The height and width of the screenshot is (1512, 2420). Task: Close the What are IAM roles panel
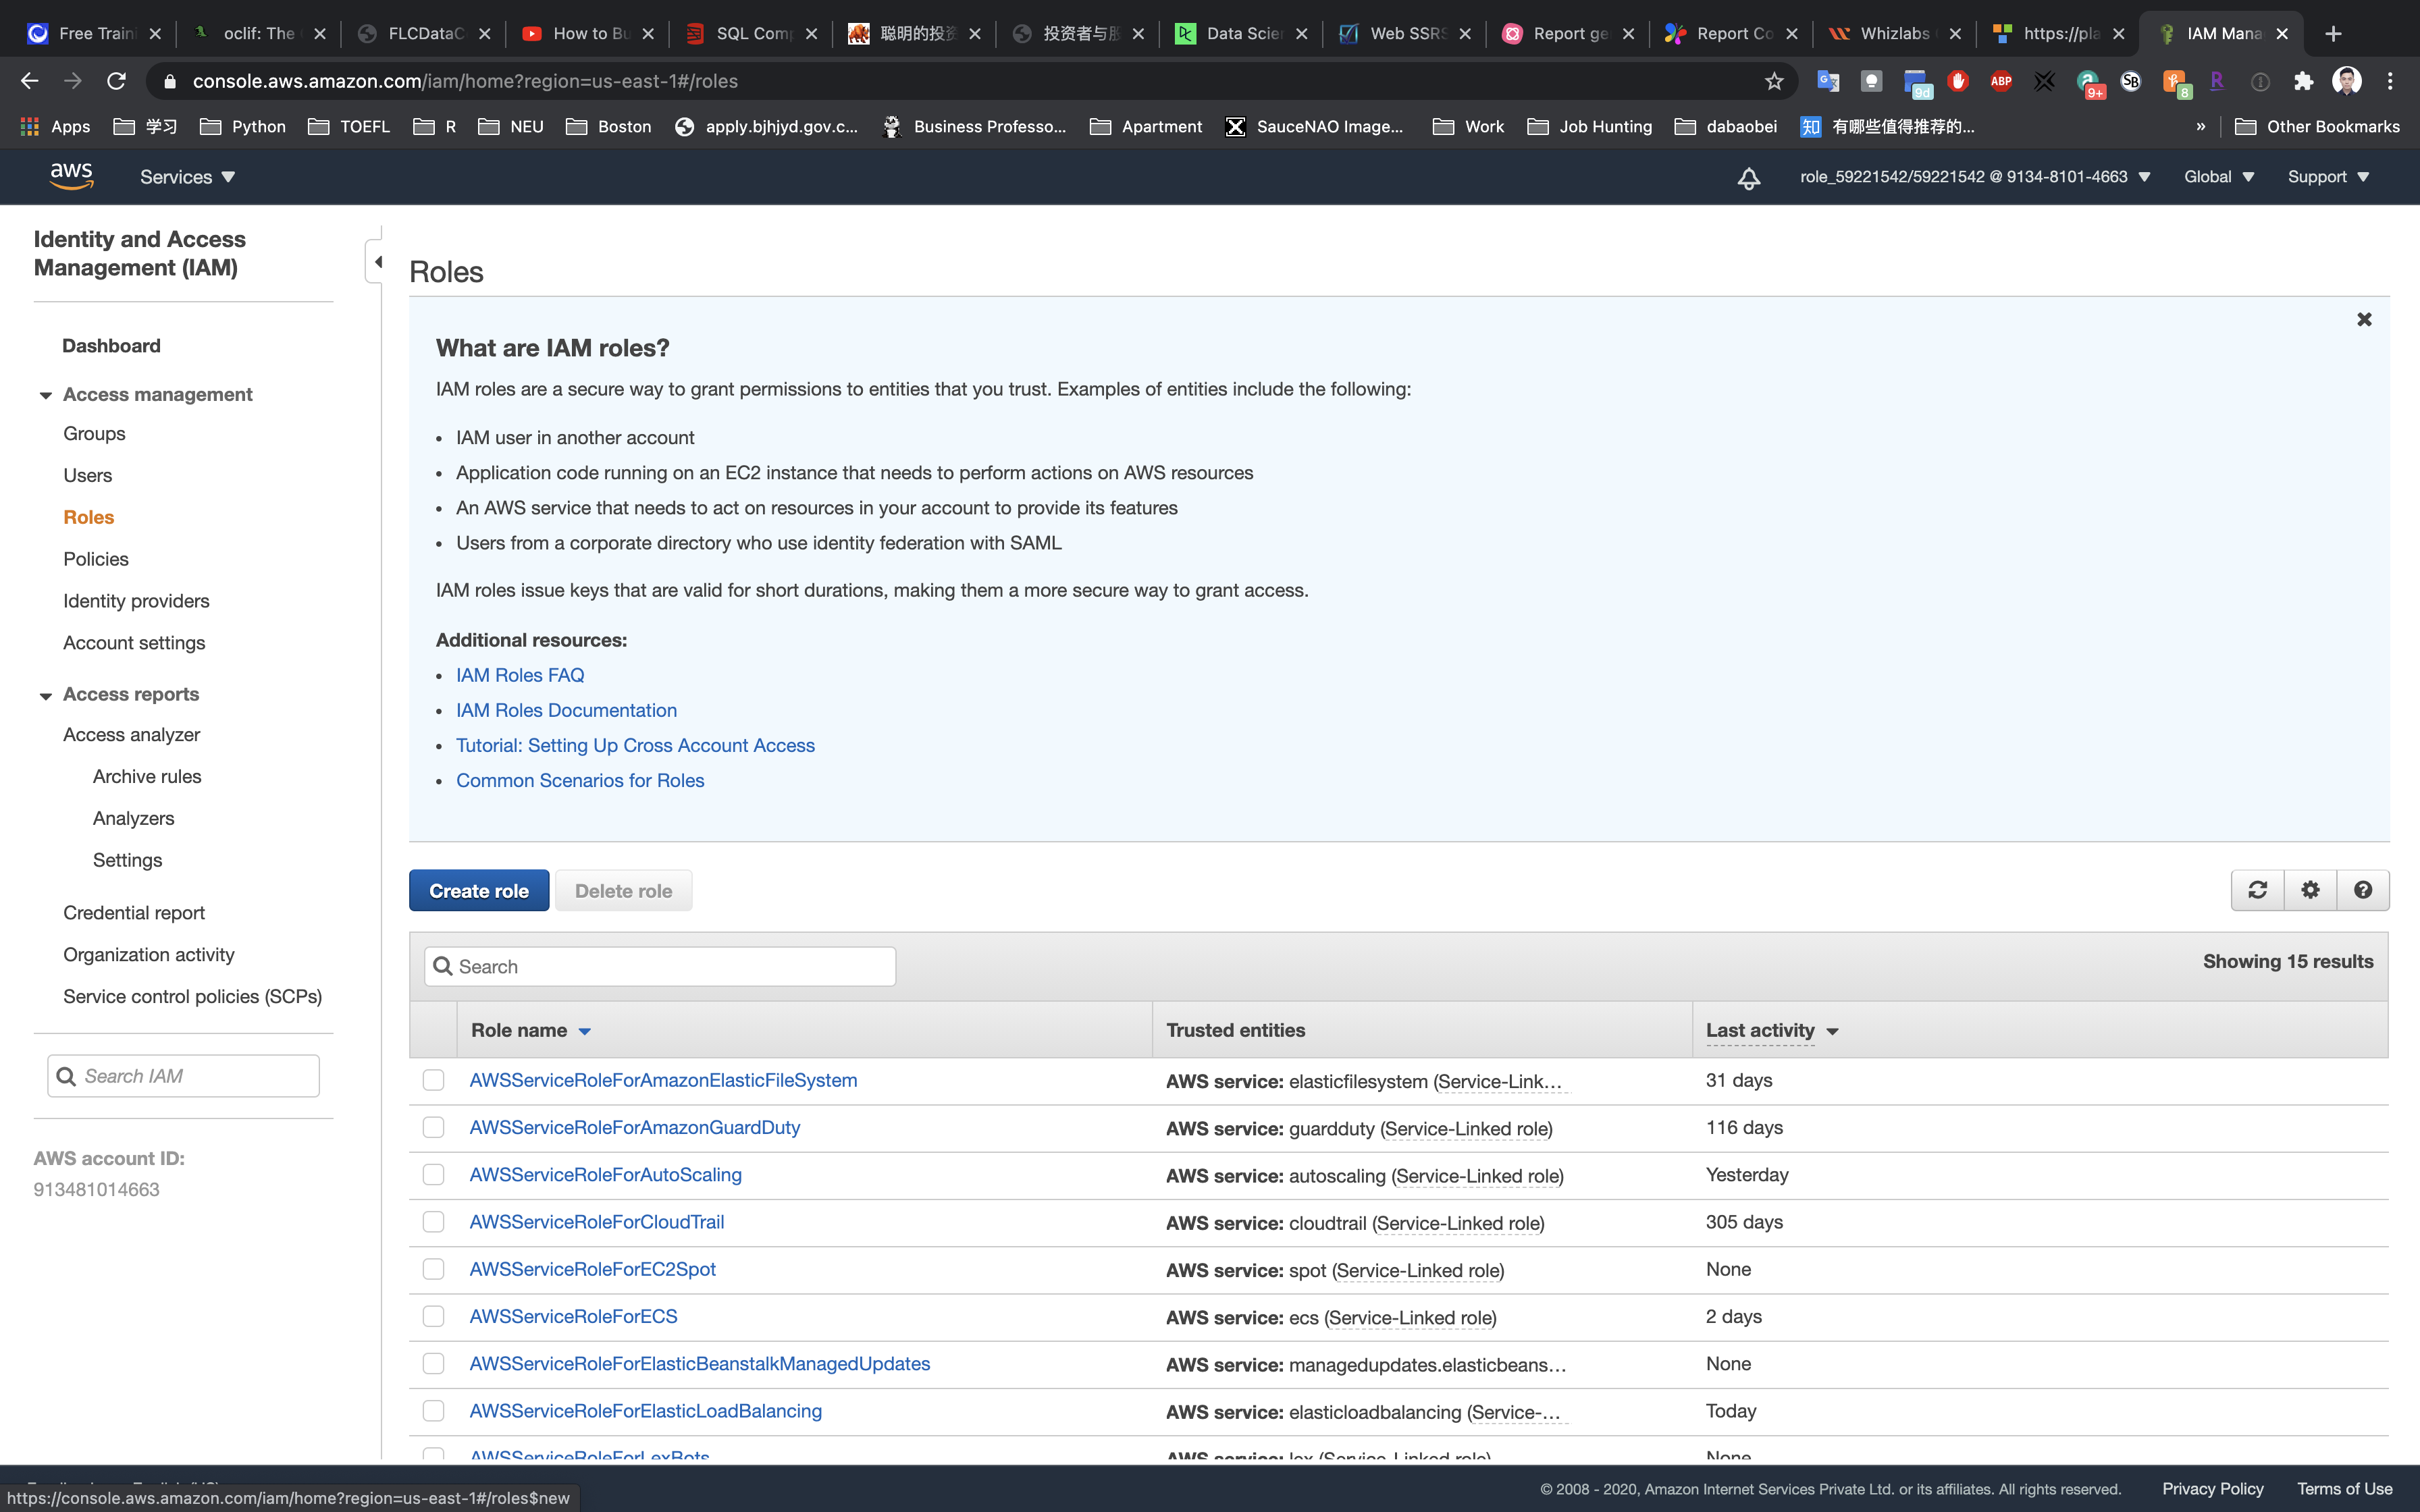coord(2364,320)
